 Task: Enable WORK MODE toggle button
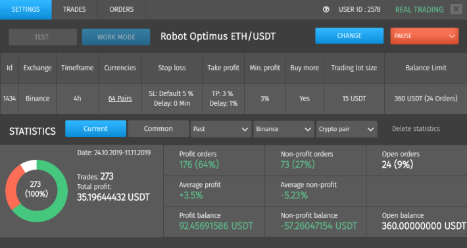[x=116, y=37]
